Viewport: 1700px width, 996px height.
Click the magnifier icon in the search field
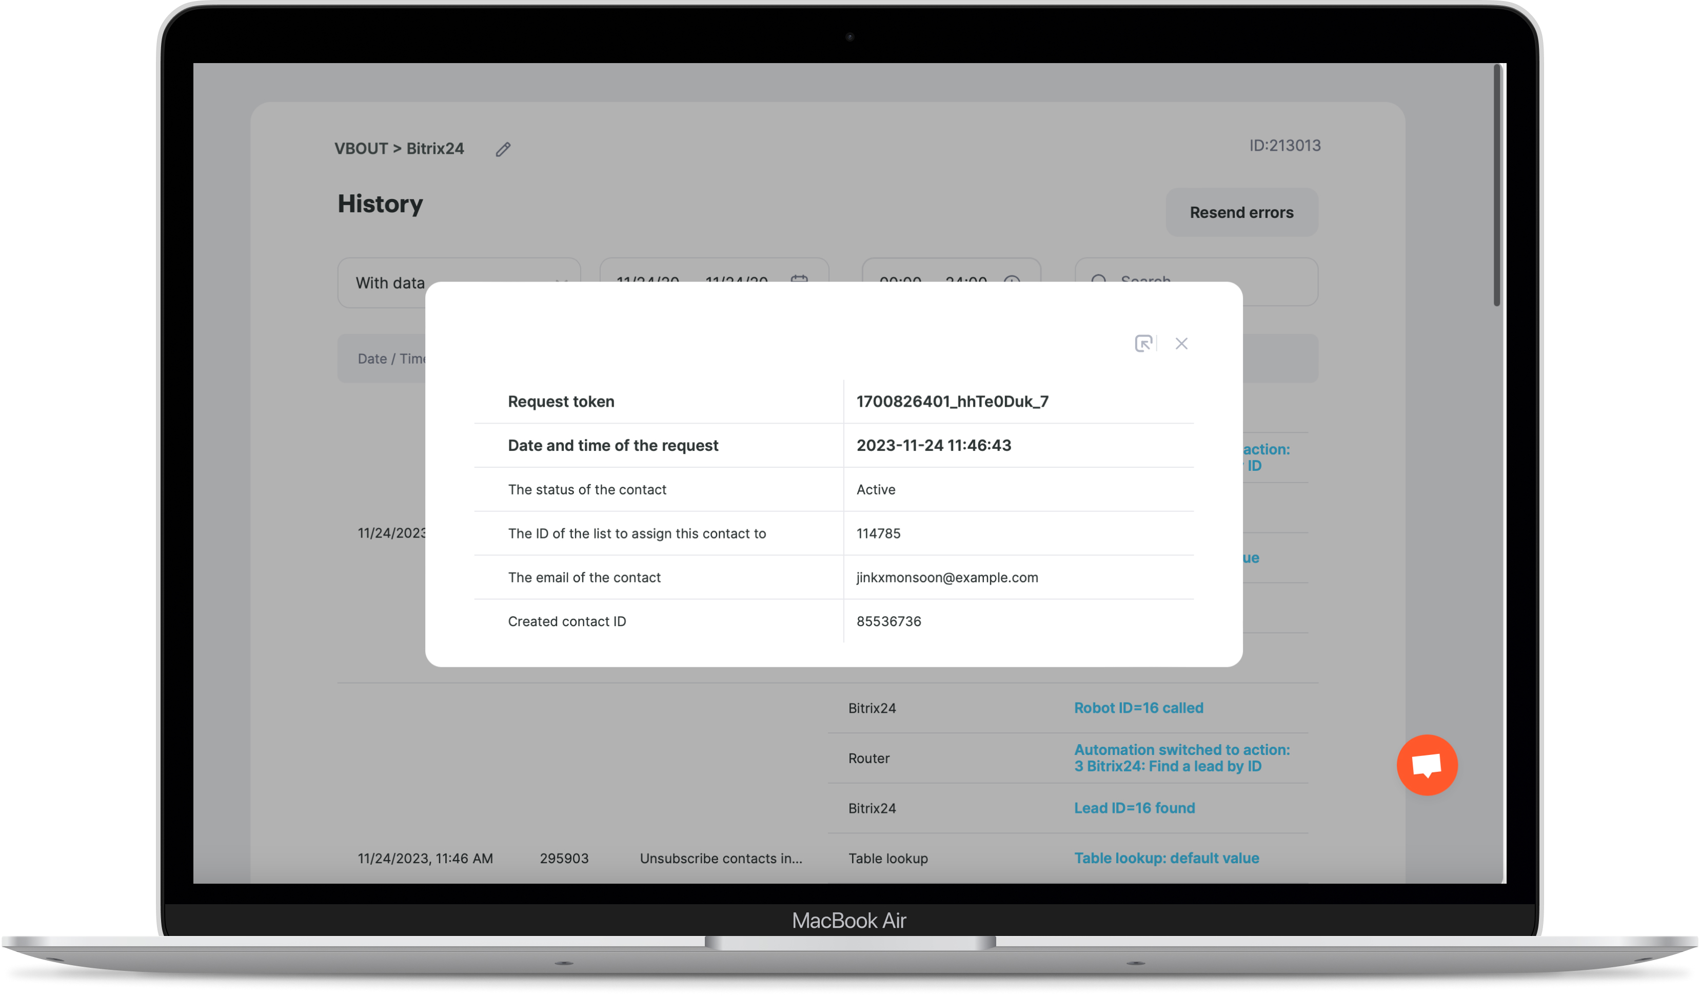pyautogui.click(x=1099, y=279)
